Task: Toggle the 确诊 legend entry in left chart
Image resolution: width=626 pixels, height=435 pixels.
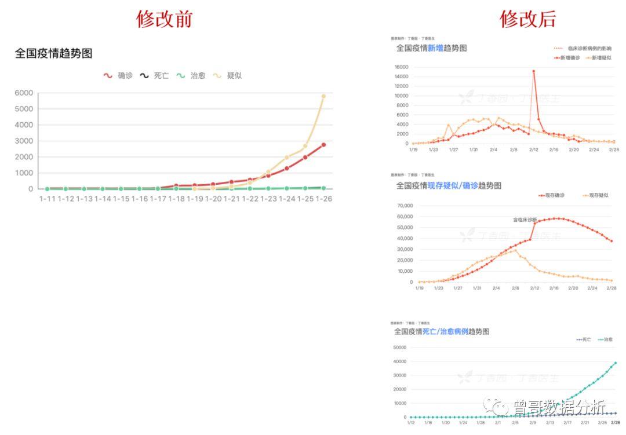Action: (x=118, y=75)
